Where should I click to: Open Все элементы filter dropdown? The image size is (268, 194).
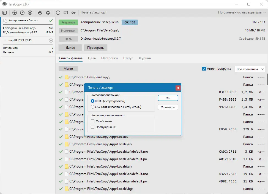250,69
